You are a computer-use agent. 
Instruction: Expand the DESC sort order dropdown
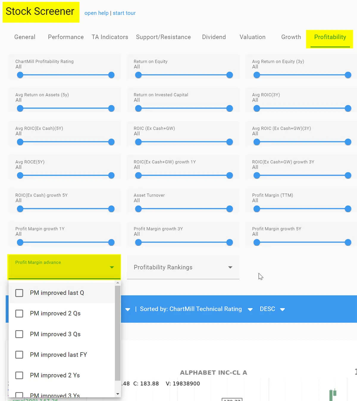click(x=282, y=309)
